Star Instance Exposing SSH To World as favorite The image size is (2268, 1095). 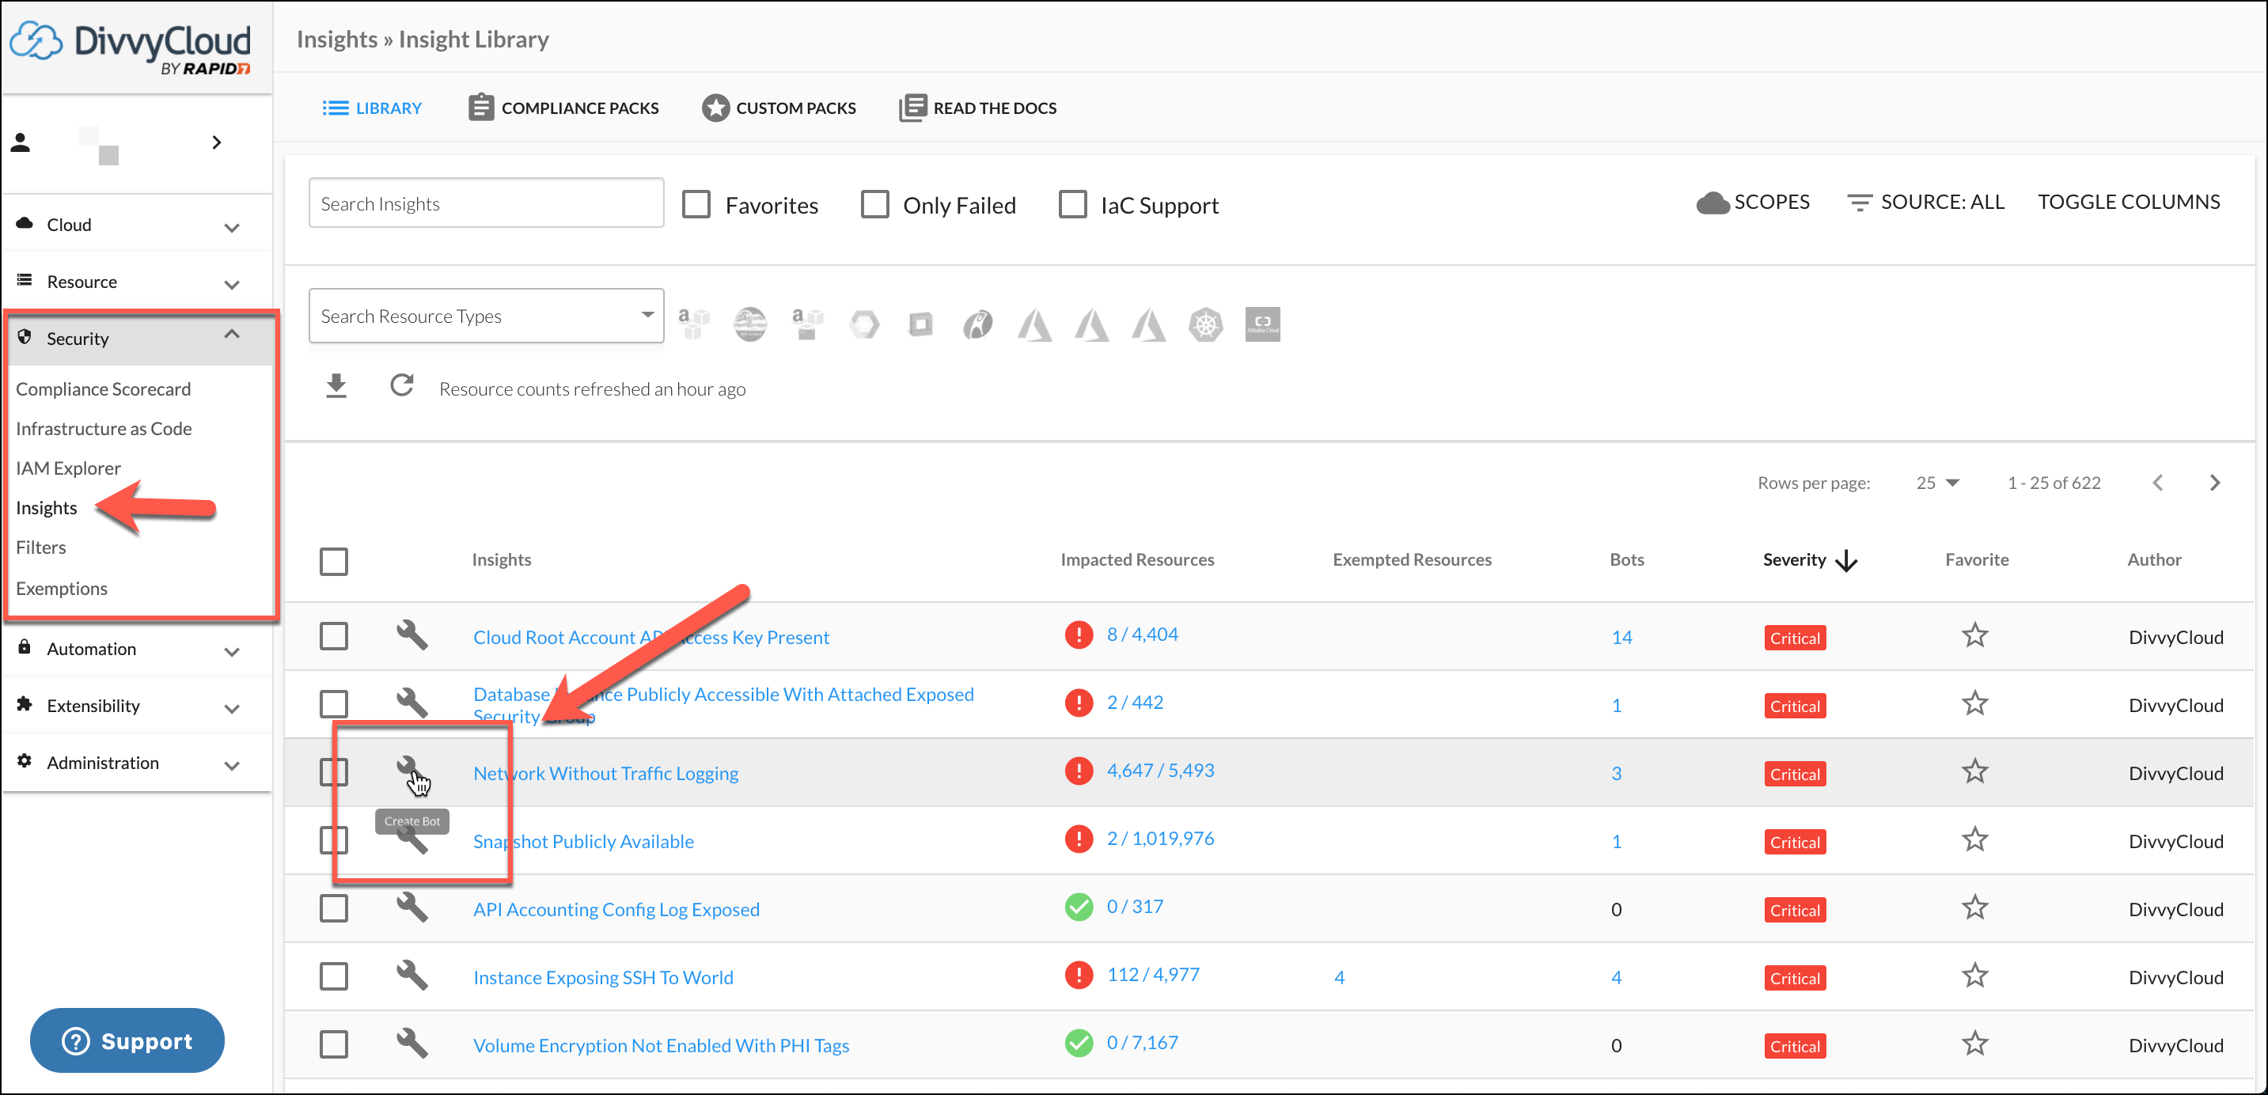(1975, 976)
